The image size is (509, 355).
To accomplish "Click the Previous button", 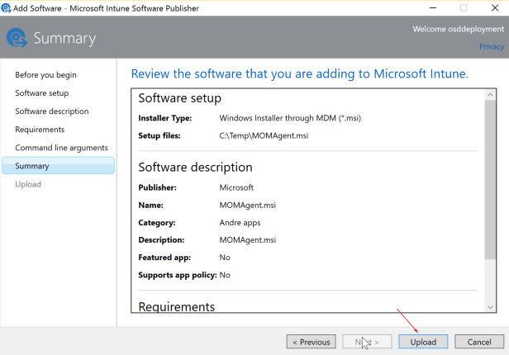I will [x=311, y=342].
